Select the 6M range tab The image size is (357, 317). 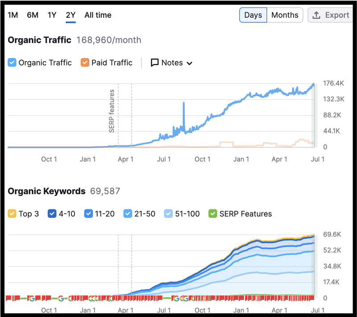tap(33, 15)
